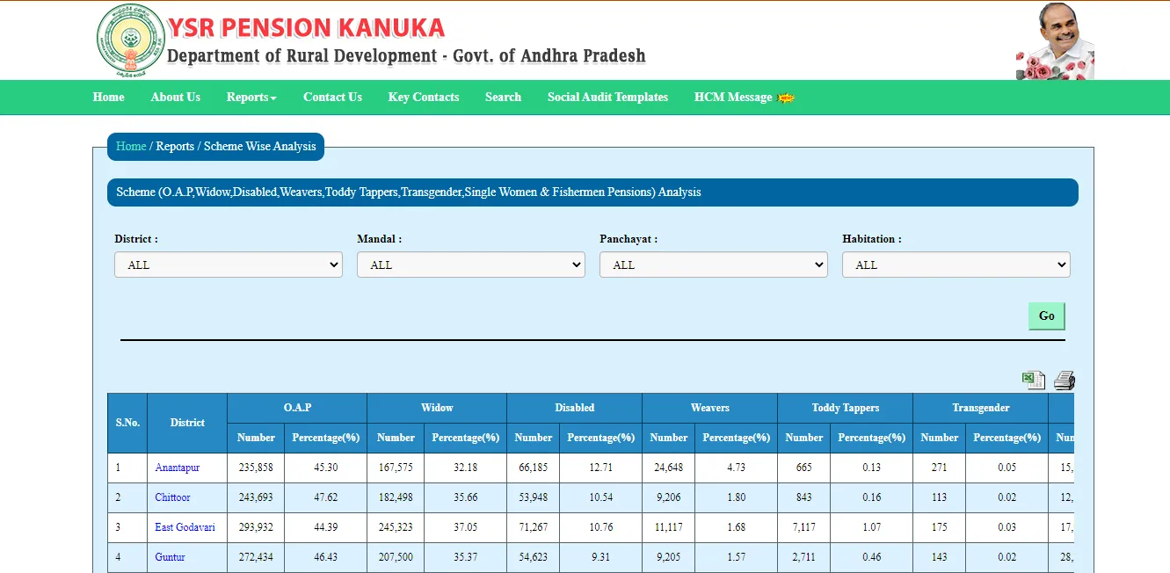Click Guntur Weavers number 9,205
Viewport: 1170px width, 573px height.
669,557
